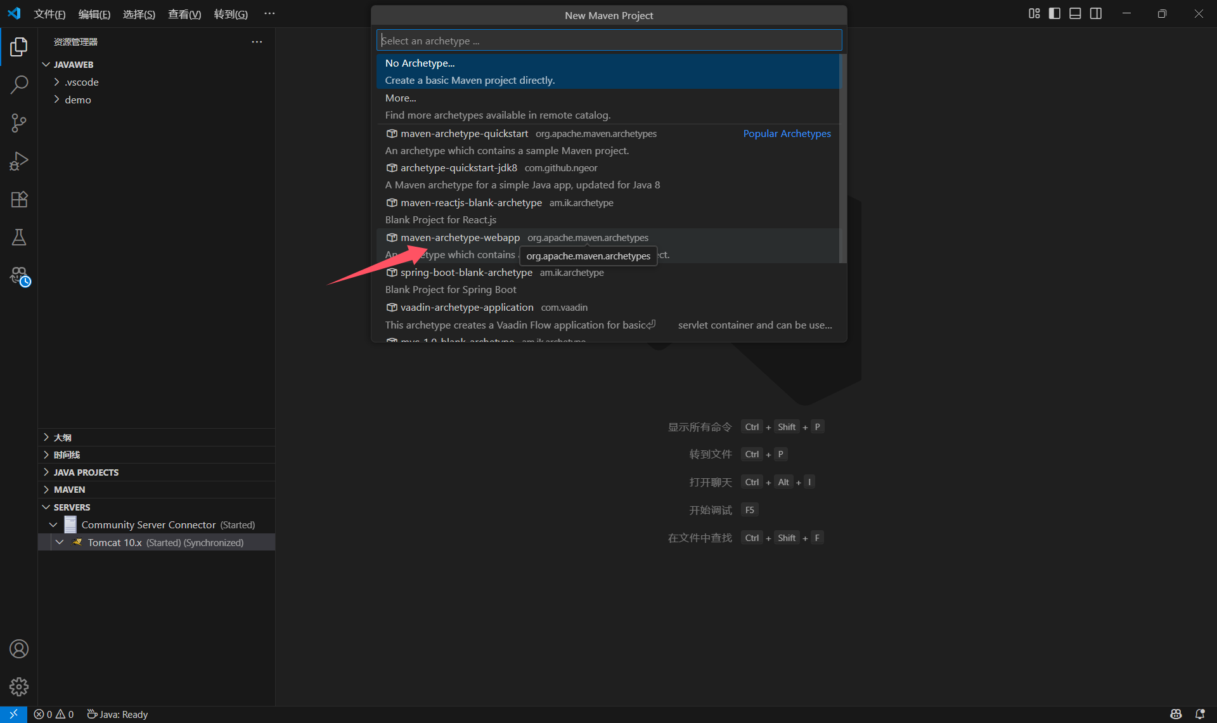Toggle secondary side bar layout button

point(1096,13)
